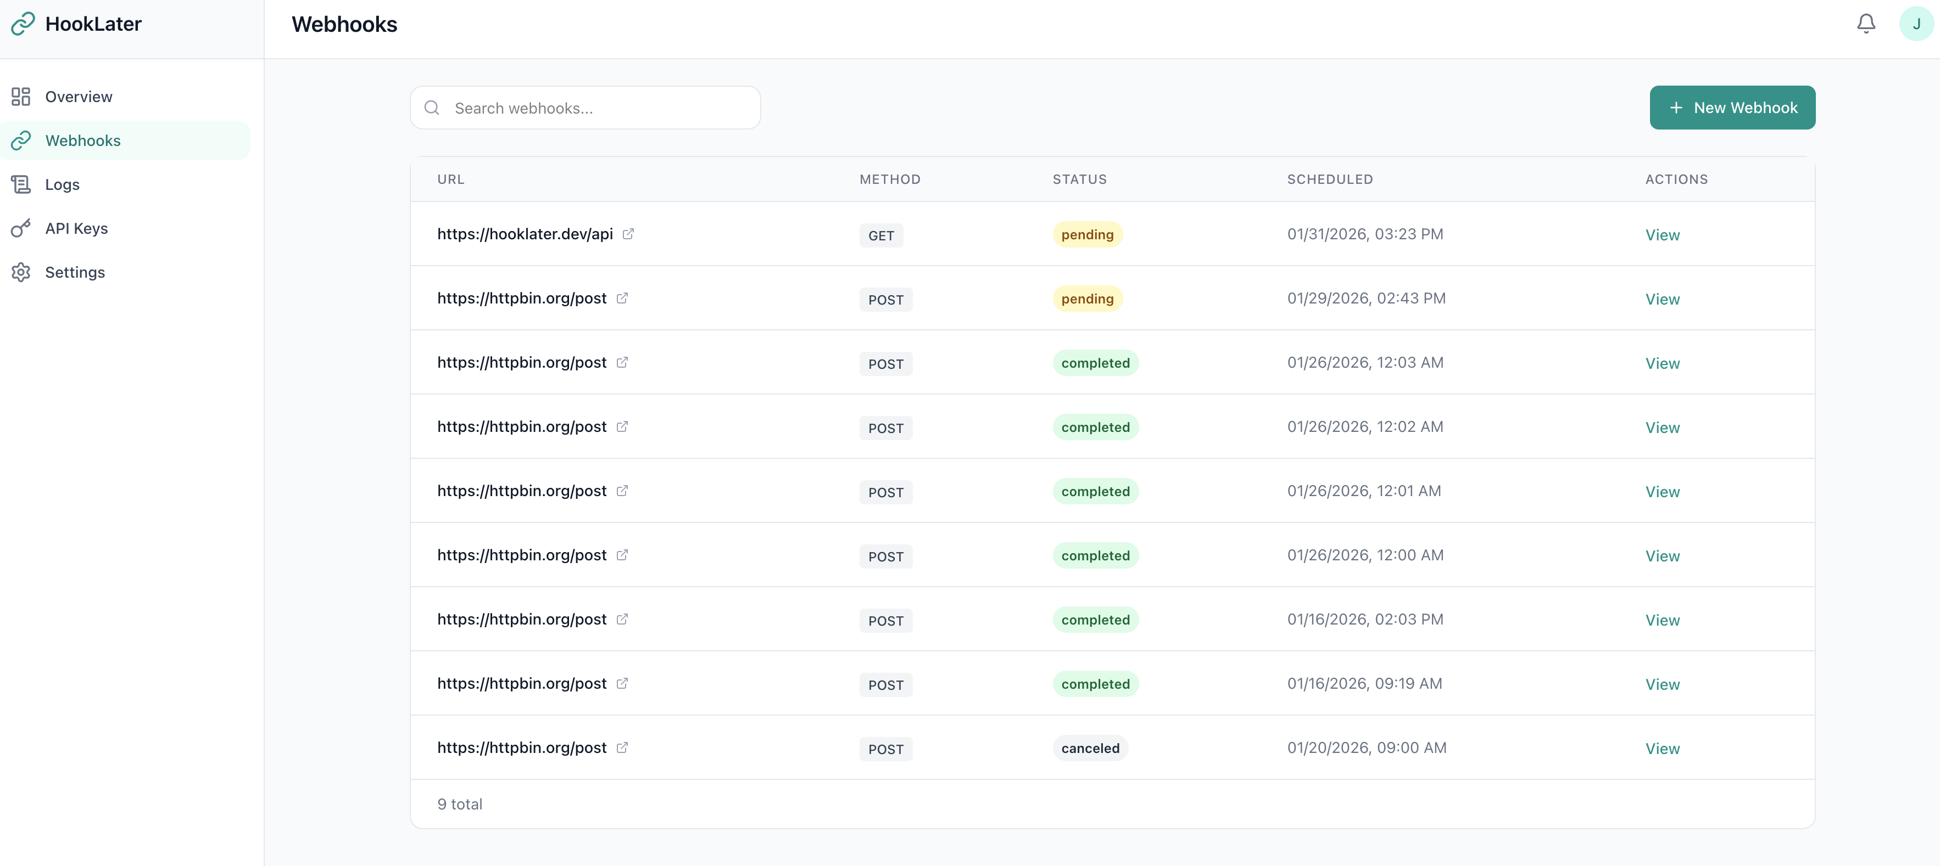Click the search magnifier icon

432,108
